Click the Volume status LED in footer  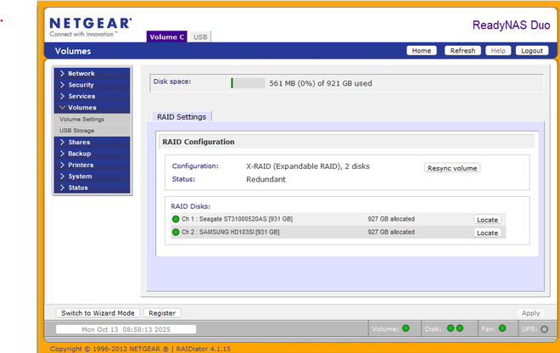pyautogui.click(x=406, y=328)
